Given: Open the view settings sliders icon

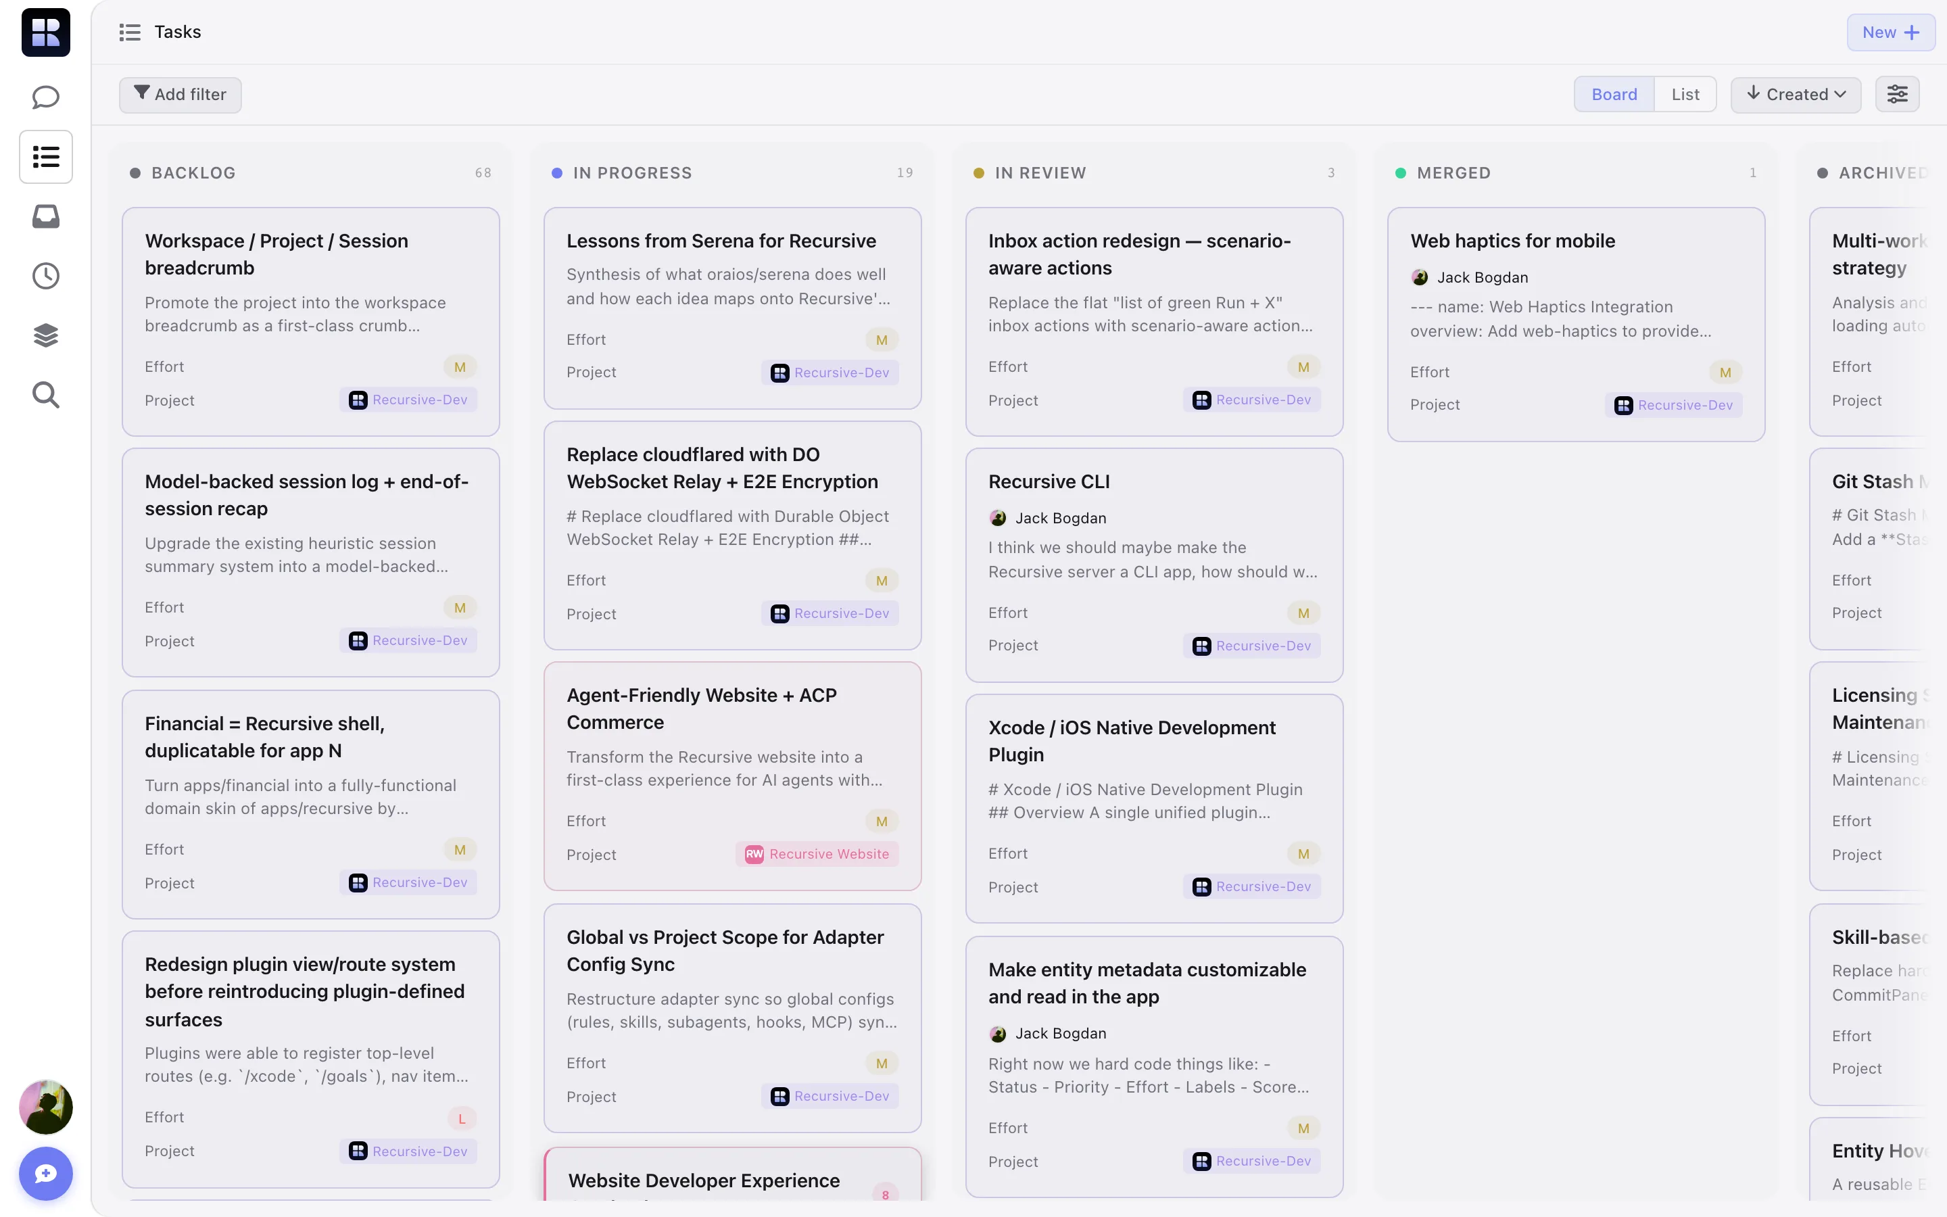Looking at the screenshot, I should pyautogui.click(x=1897, y=94).
